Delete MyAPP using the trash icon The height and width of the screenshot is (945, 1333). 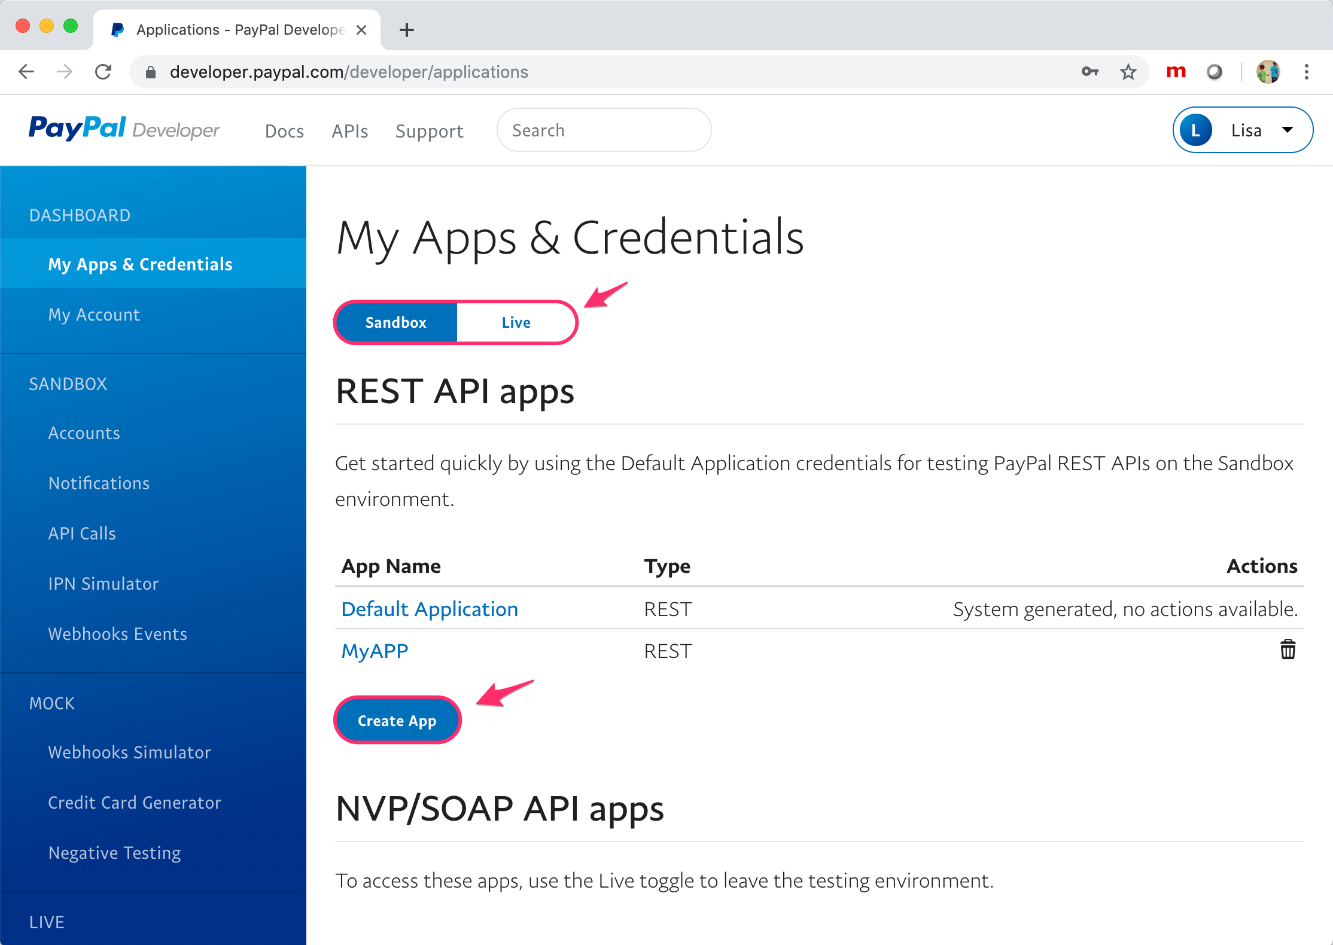point(1288,650)
